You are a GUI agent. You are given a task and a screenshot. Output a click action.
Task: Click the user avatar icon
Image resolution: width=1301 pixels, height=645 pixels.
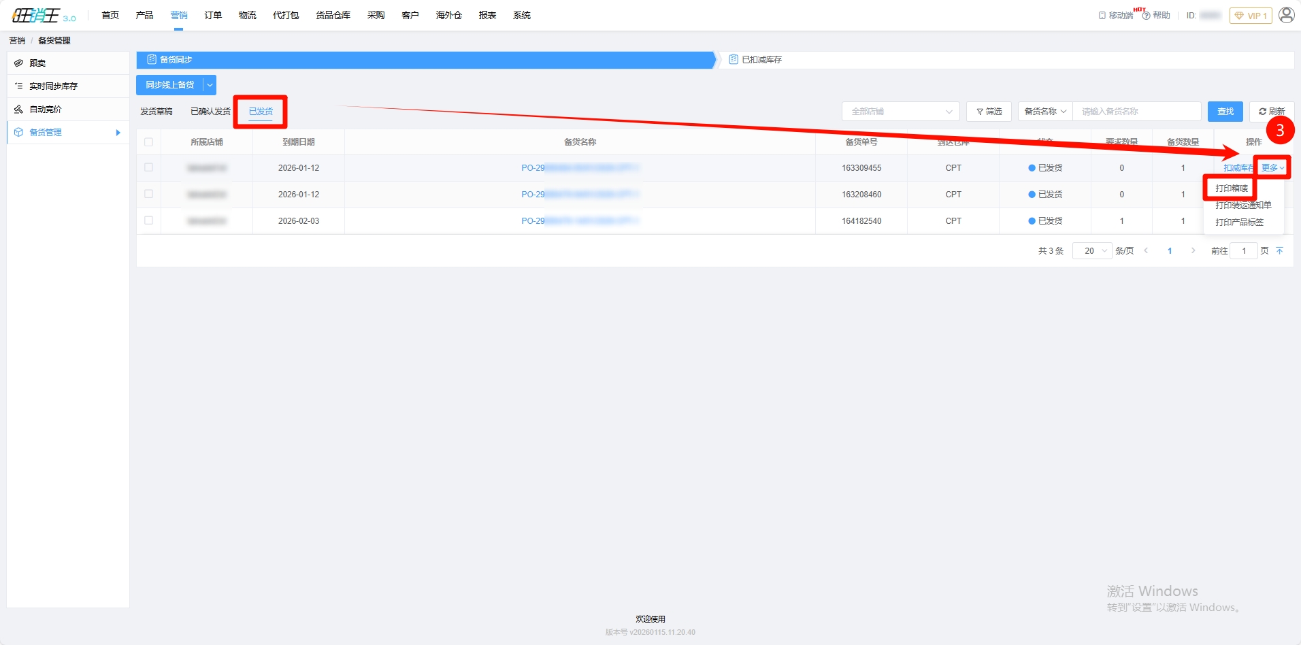pos(1286,15)
